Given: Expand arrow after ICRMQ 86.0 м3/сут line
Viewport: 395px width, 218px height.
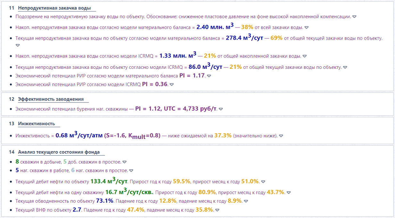Looking at the screenshot, I should 345,68.
